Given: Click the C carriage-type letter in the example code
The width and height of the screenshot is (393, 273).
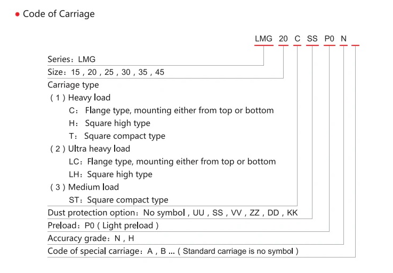Looking at the screenshot, I should pyautogui.click(x=297, y=38).
